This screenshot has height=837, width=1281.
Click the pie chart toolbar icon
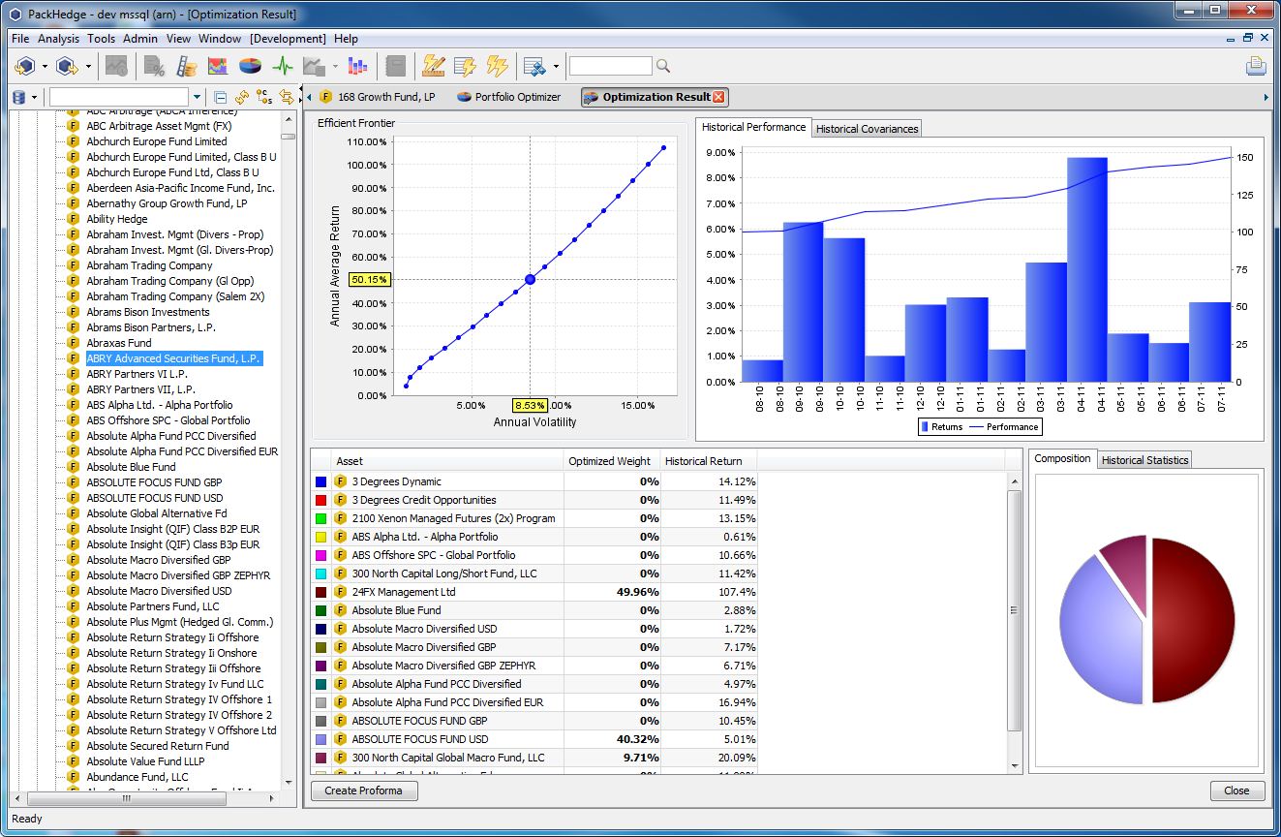click(x=251, y=66)
